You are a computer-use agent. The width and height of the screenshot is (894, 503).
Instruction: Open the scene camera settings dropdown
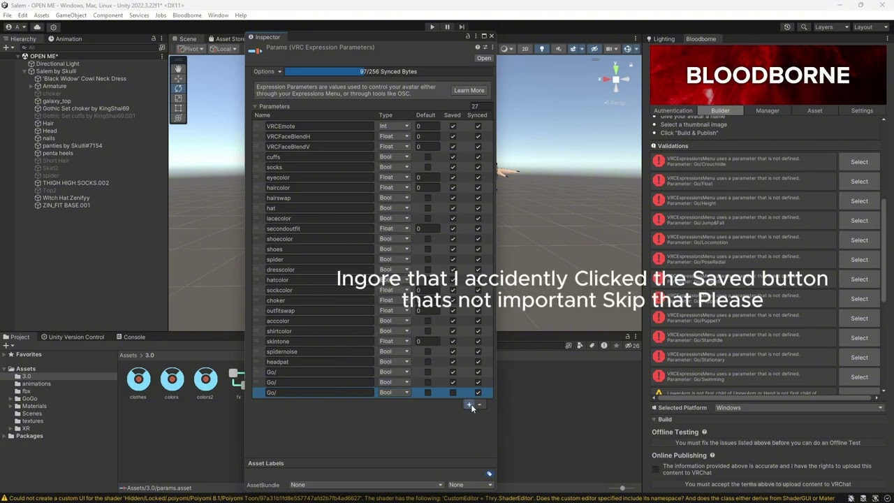(x=613, y=49)
